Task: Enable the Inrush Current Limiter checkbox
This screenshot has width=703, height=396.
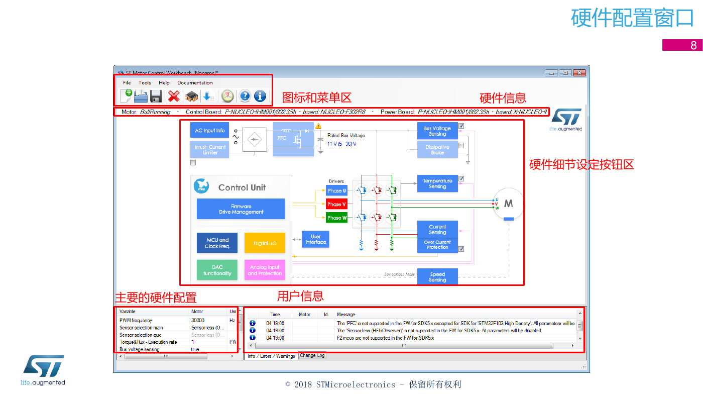Action: click(193, 163)
